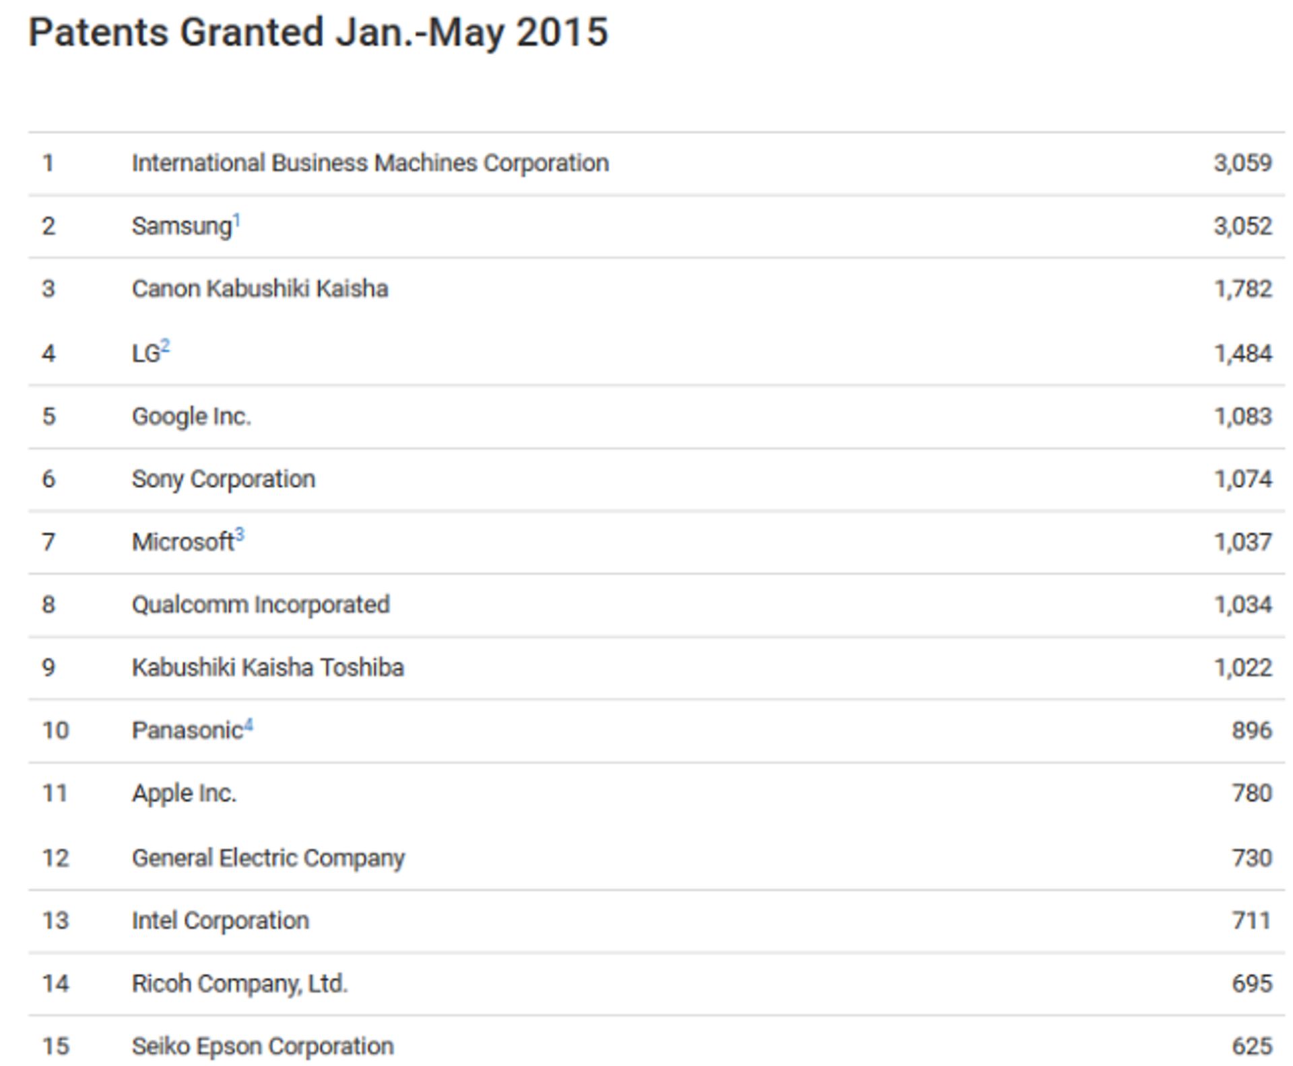1293x1066 pixels.
Task: Select International Business Machines Corporation row
Action: click(x=370, y=164)
